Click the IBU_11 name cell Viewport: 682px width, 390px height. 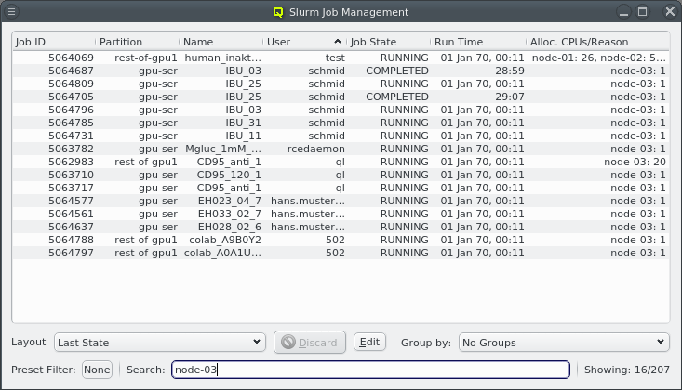tap(243, 136)
